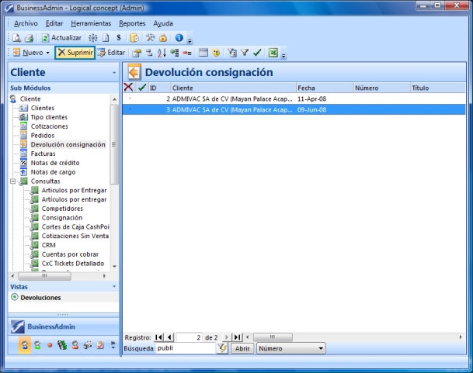Viewport: 473px width, 373px height.
Task: Click the A-Z sort icon
Action: 162,53
